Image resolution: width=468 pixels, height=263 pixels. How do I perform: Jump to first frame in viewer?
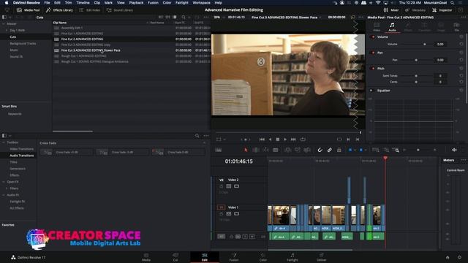(262, 140)
